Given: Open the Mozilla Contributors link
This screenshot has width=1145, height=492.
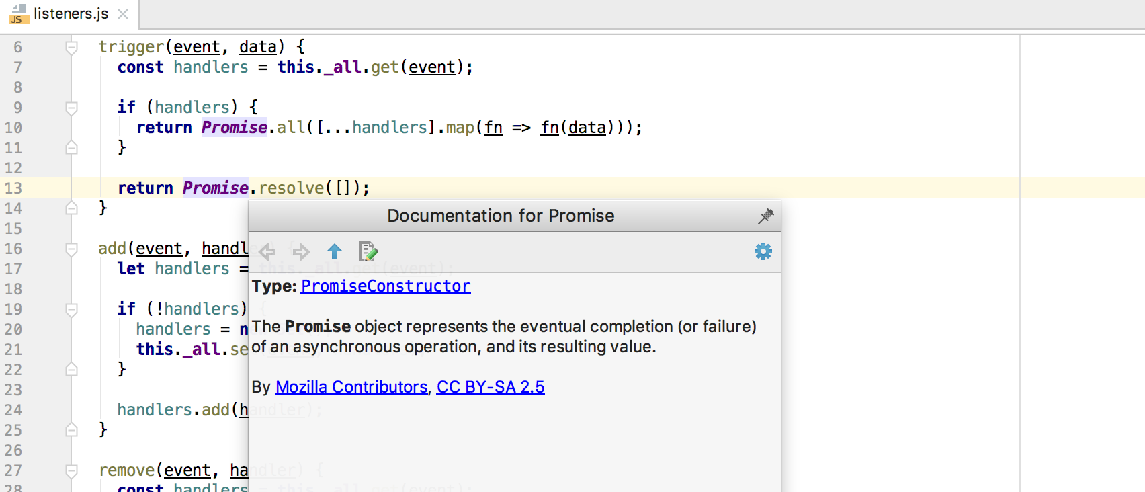Looking at the screenshot, I should tap(351, 387).
